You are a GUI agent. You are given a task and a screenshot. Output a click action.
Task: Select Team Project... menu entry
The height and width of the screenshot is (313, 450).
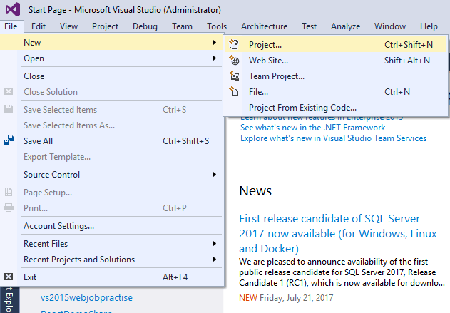336,76
